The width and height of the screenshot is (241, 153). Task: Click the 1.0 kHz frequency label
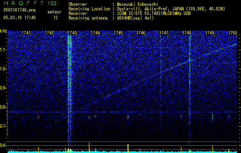coord(3,69)
